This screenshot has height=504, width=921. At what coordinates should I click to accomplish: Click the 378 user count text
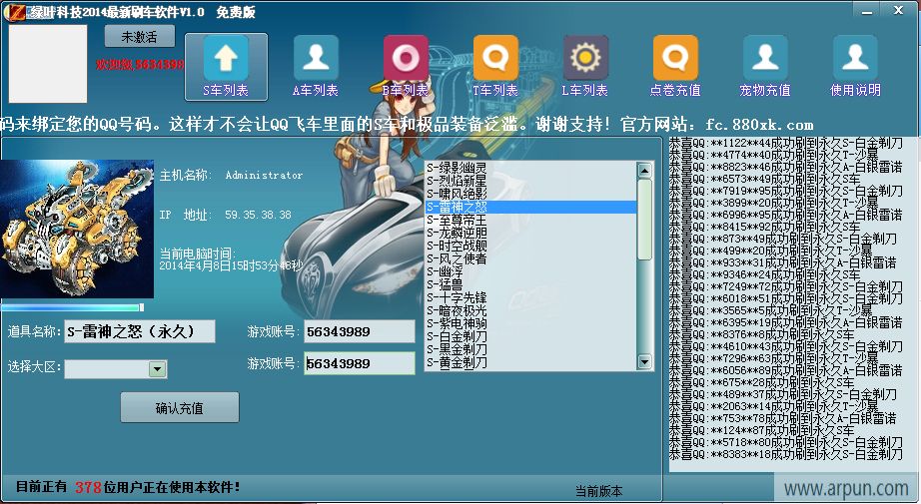pyautogui.click(x=88, y=487)
